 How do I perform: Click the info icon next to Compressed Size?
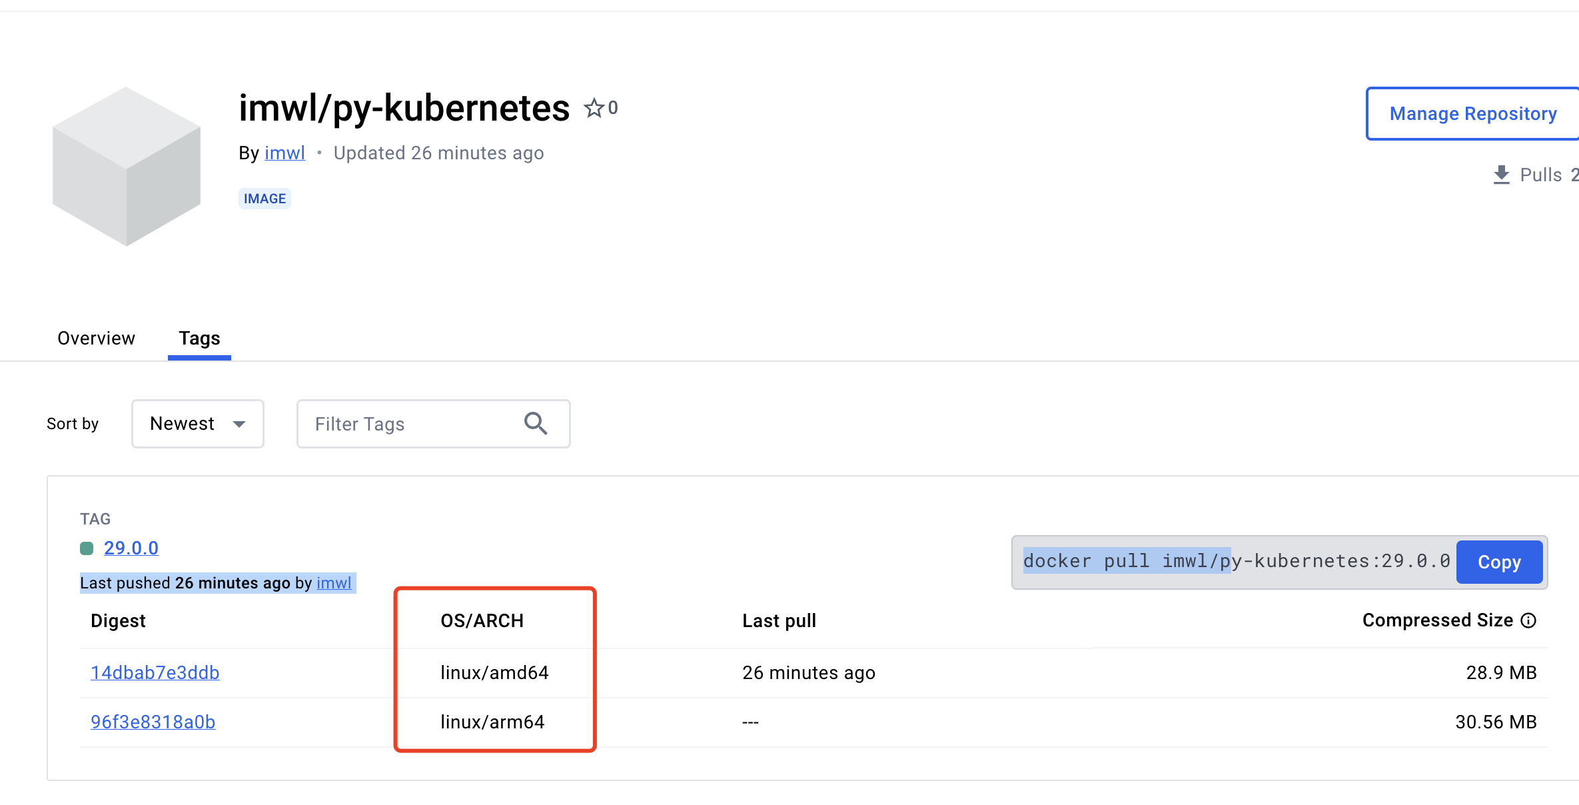point(1528,620)
